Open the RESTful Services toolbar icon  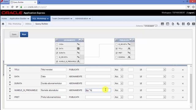(x=188, y=24)
